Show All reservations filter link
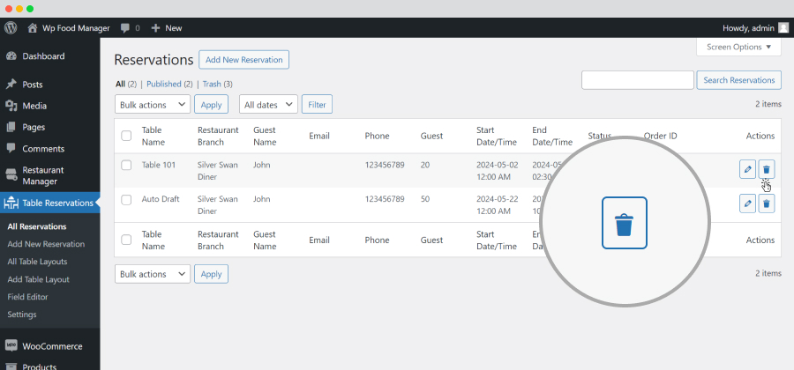Screen dimensions: 794x370 (x=120, y=84)
